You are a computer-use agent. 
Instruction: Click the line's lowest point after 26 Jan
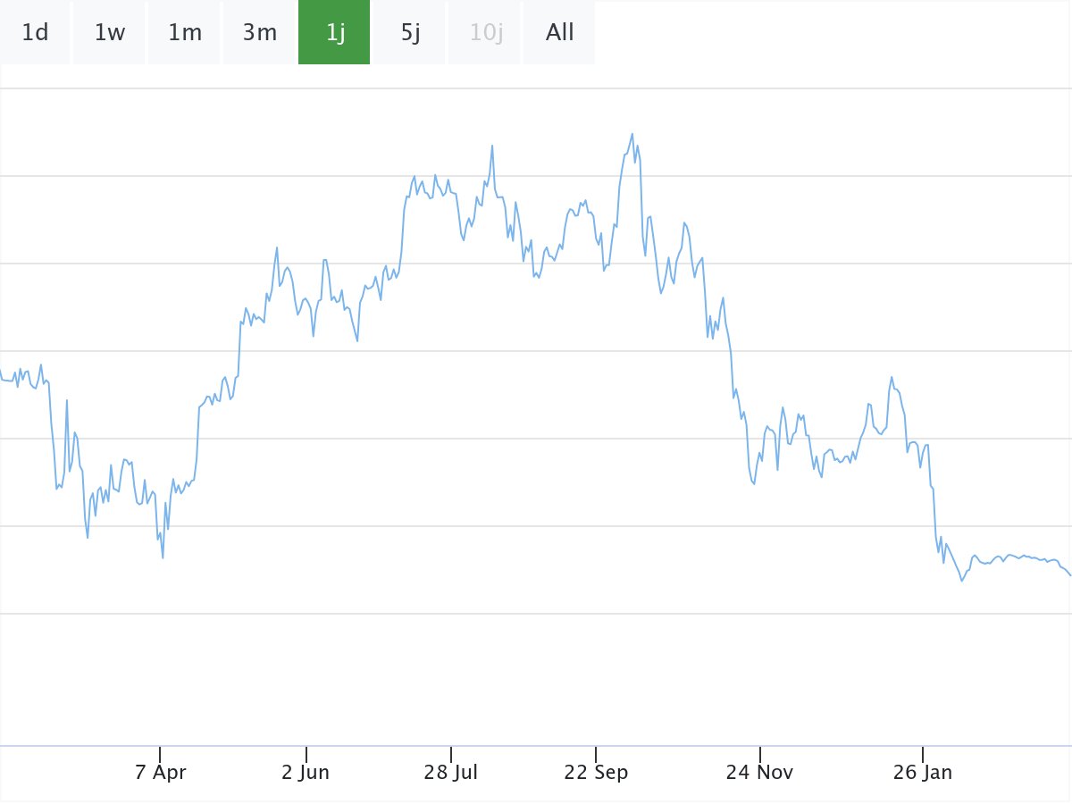pos(962,581)
